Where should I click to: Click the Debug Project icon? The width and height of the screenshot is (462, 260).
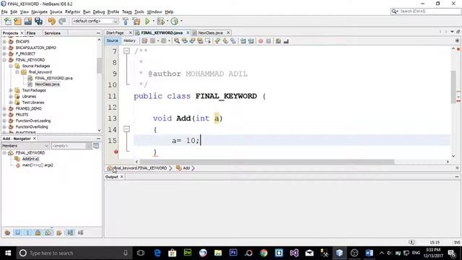[x=161, y=21]
